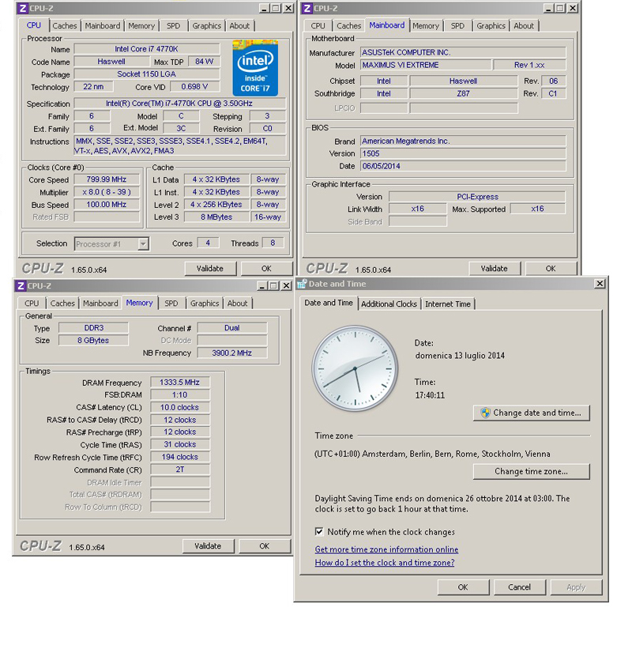Select SPD tab in the motherboard info window

pyautogui.click(x=457, y=25)
